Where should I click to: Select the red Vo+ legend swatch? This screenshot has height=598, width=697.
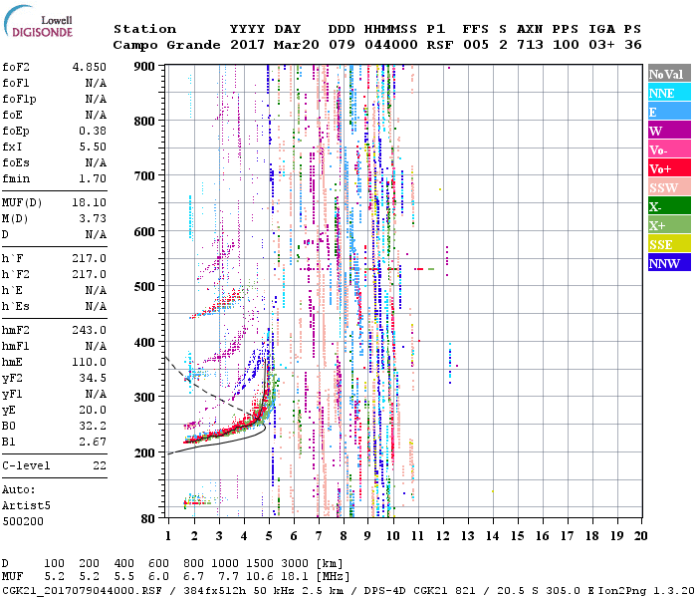click(x=668, y=168)
